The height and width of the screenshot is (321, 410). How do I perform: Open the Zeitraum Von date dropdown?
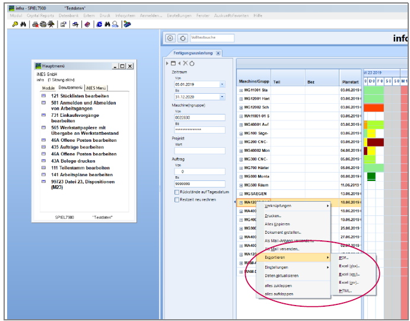coord(223,84)
